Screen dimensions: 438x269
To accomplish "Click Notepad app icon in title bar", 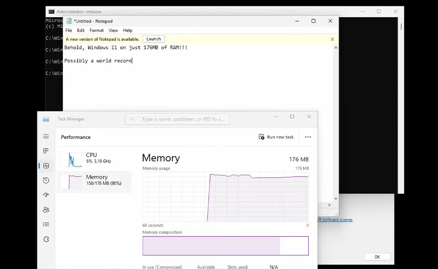I will coord(69,21).
